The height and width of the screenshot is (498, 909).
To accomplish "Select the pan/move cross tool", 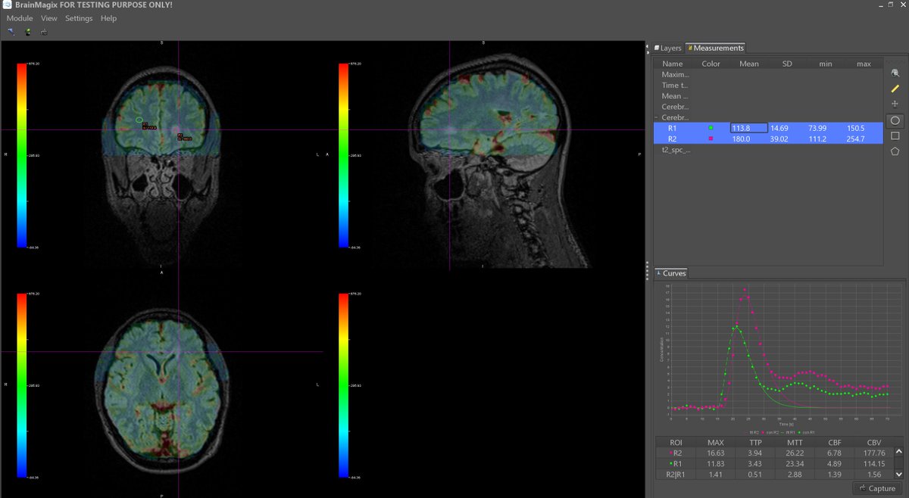I will tap(895, 104).
